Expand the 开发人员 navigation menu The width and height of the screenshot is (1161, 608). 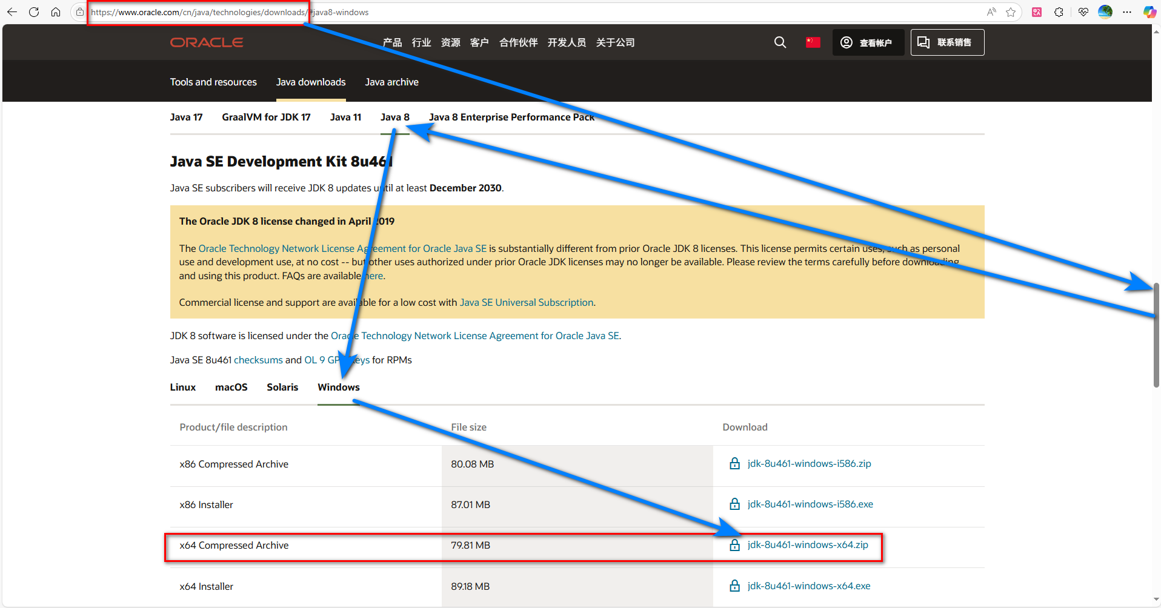click(567, 42)
